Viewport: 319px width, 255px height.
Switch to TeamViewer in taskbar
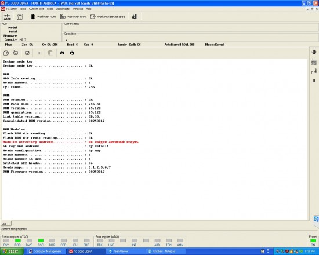click(x=126, y=252)
